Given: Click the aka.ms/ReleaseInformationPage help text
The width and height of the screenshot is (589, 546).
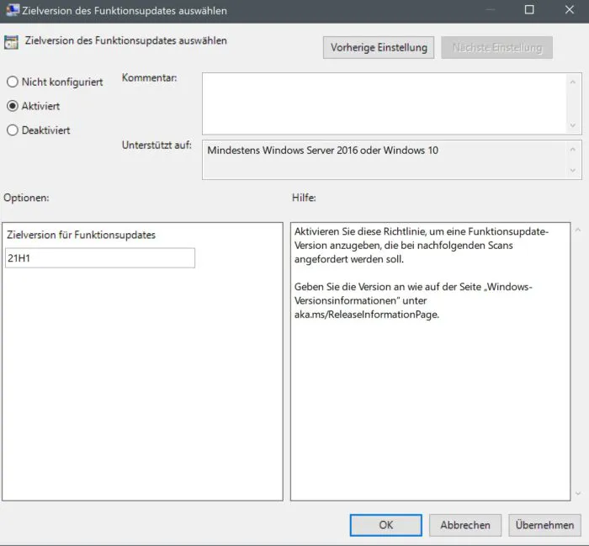Looking at the screenshot, I should point(367,315).
